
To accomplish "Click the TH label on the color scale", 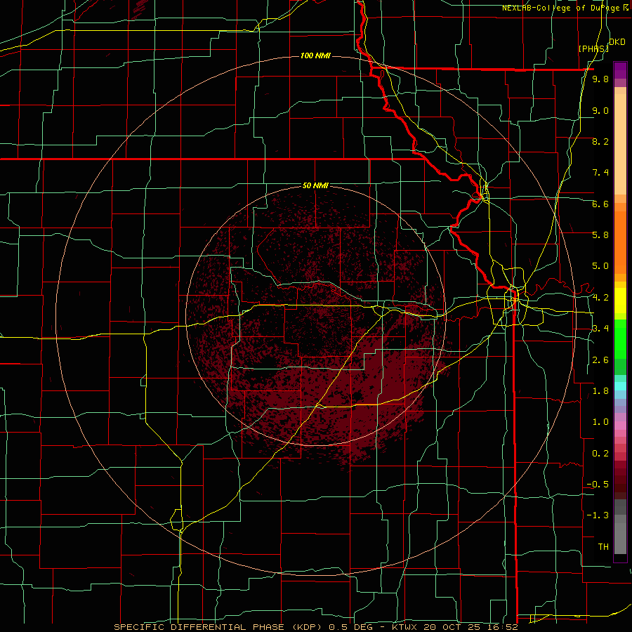I will (603, 547).
